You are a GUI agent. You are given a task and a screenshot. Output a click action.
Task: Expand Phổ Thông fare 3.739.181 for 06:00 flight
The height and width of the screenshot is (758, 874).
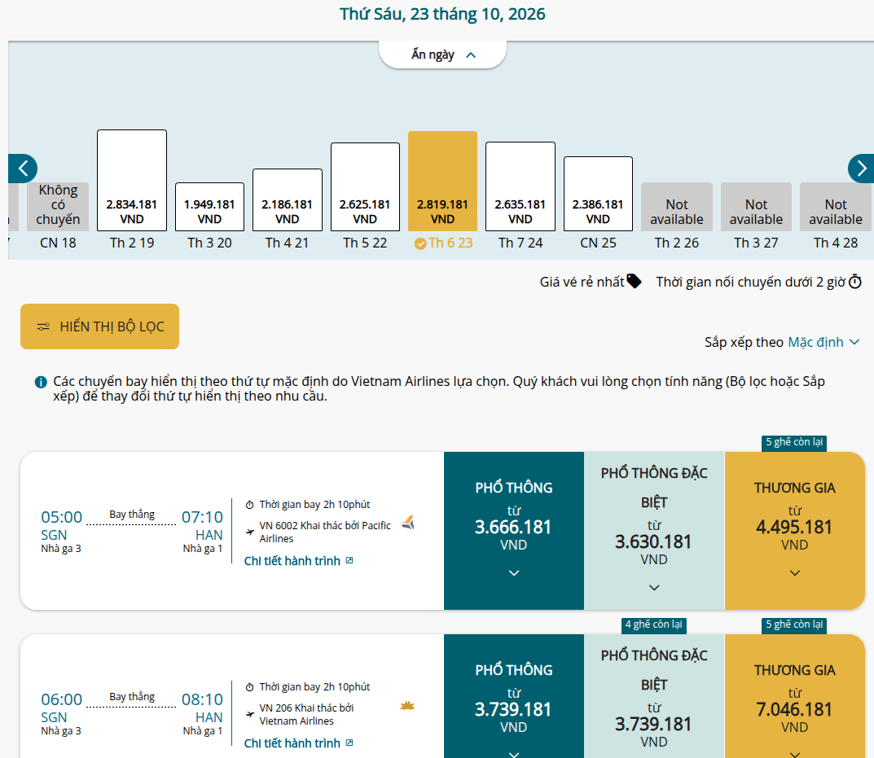pos(514,696)
